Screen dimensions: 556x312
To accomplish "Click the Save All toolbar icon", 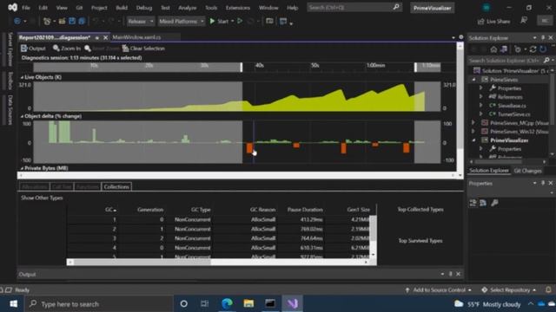I will [x=82, y=21].
